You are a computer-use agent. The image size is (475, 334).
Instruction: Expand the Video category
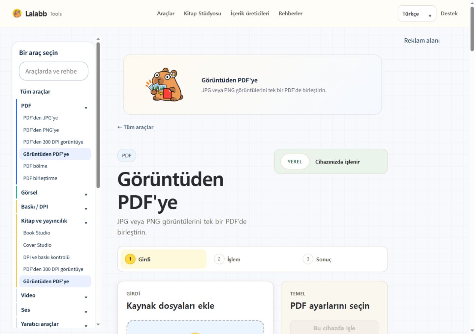pyautogui.click(x=54, y=296)
